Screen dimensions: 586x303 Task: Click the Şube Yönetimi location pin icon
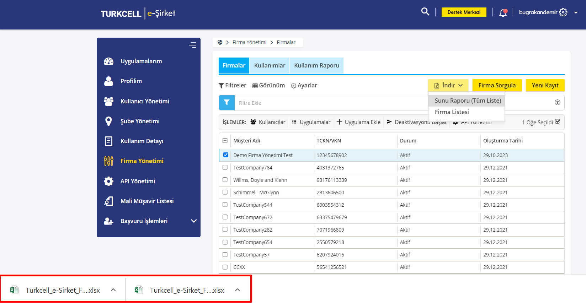pyautogui.click(x=109, y=121)
